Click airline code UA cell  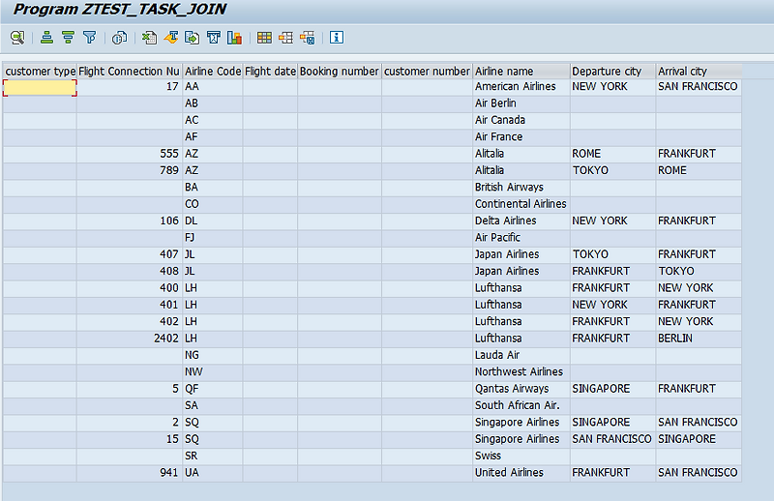click(213, 473)
